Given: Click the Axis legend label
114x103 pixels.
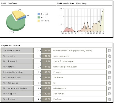Looking at the screenshot, I should click(43, 17).
